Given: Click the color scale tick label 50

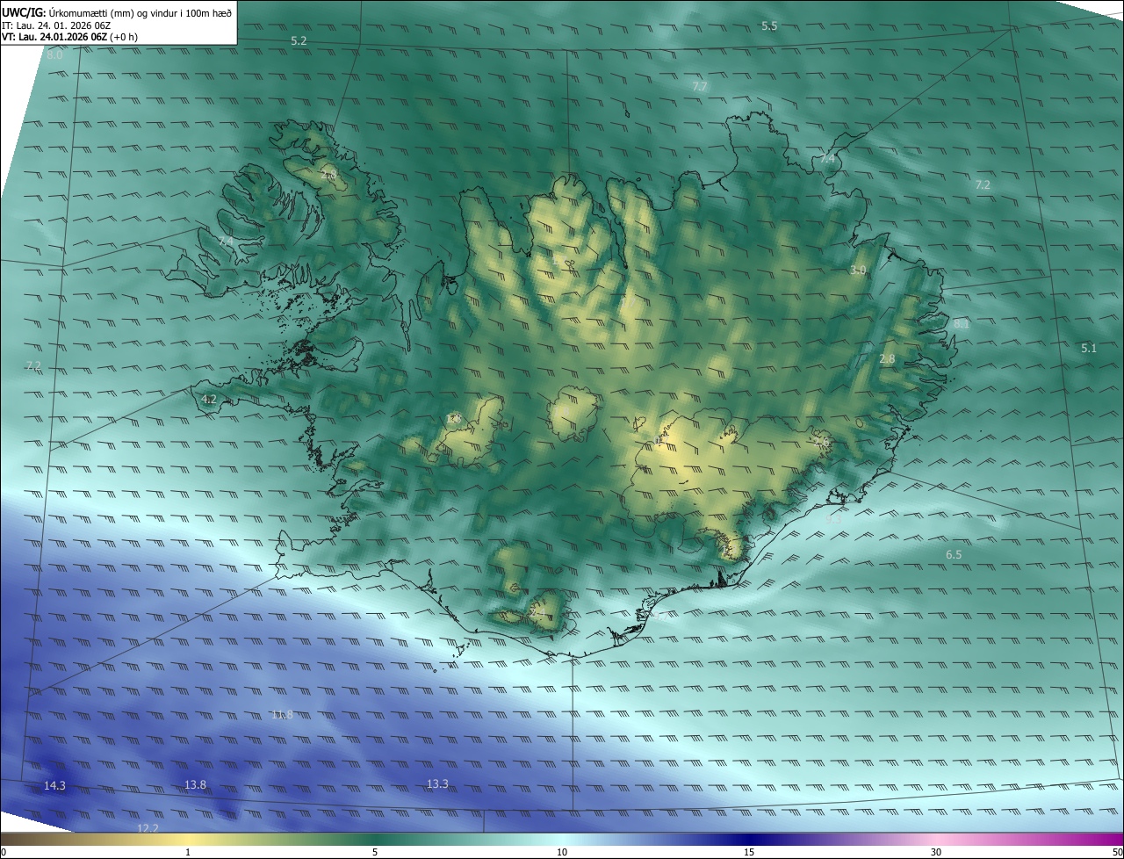Looking at the screenshot, I should (x=1117, y=852).
